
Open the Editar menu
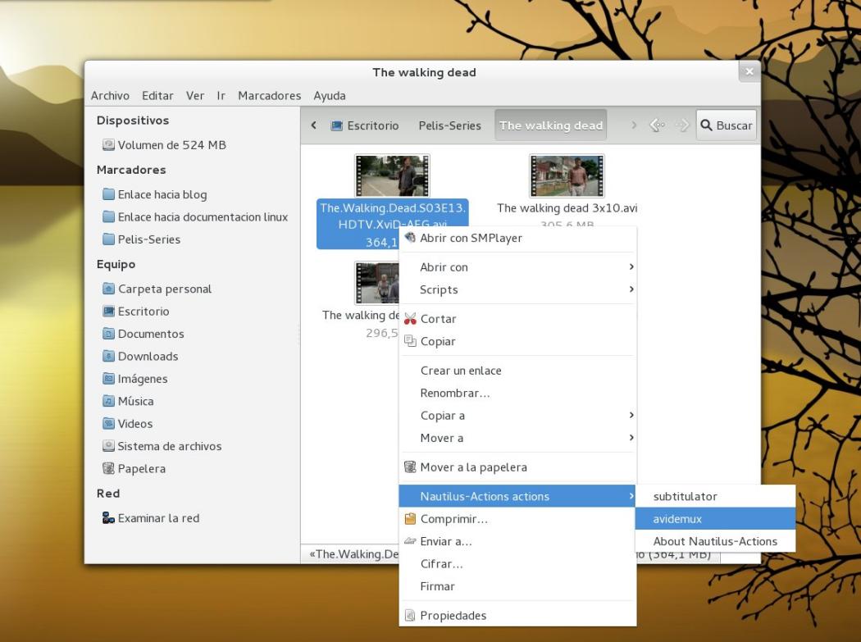coord(157,96)
